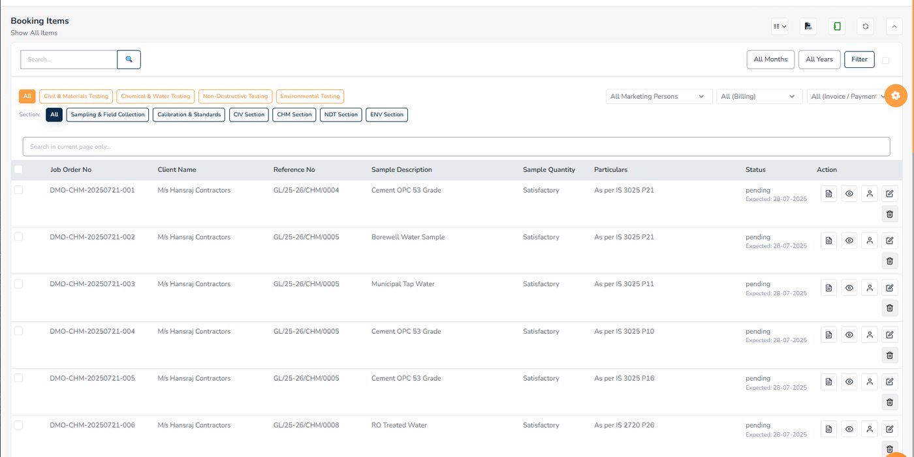
Task: Click the magnifier search button
Action: 129,59
